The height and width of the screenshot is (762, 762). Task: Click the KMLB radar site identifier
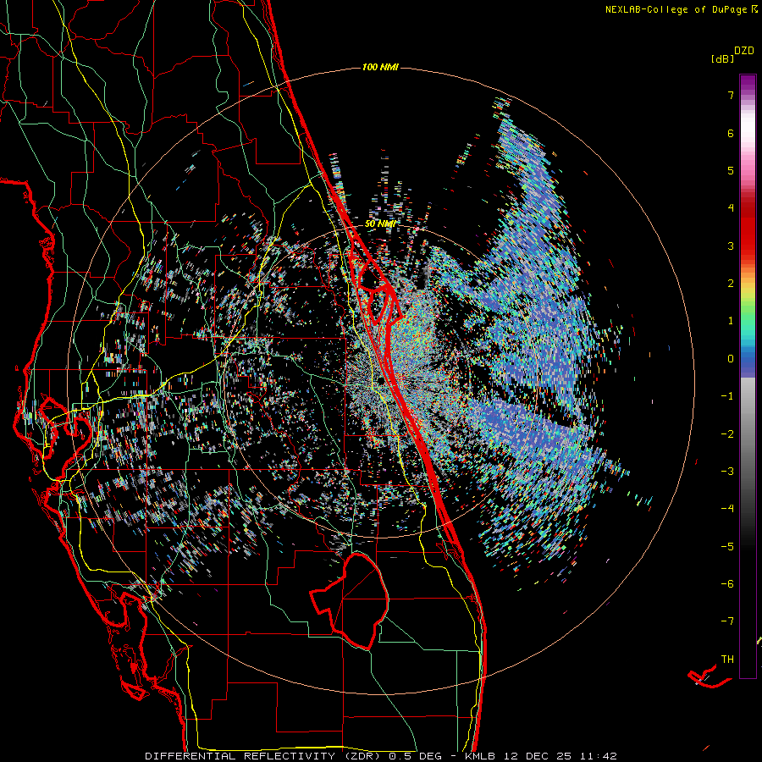click(482, 756)
